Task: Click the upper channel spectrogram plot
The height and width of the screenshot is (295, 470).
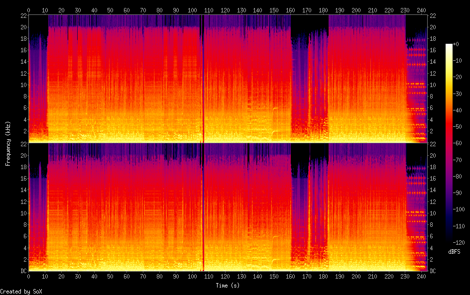Action: pos(228,79)
